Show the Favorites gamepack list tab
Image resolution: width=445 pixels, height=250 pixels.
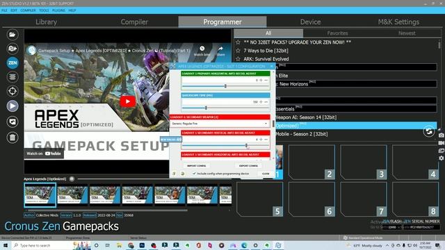(337, 33)
